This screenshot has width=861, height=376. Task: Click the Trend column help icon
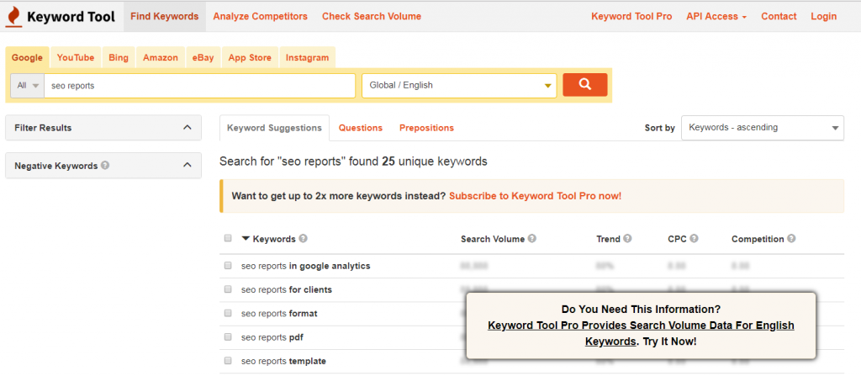[627, 239]
